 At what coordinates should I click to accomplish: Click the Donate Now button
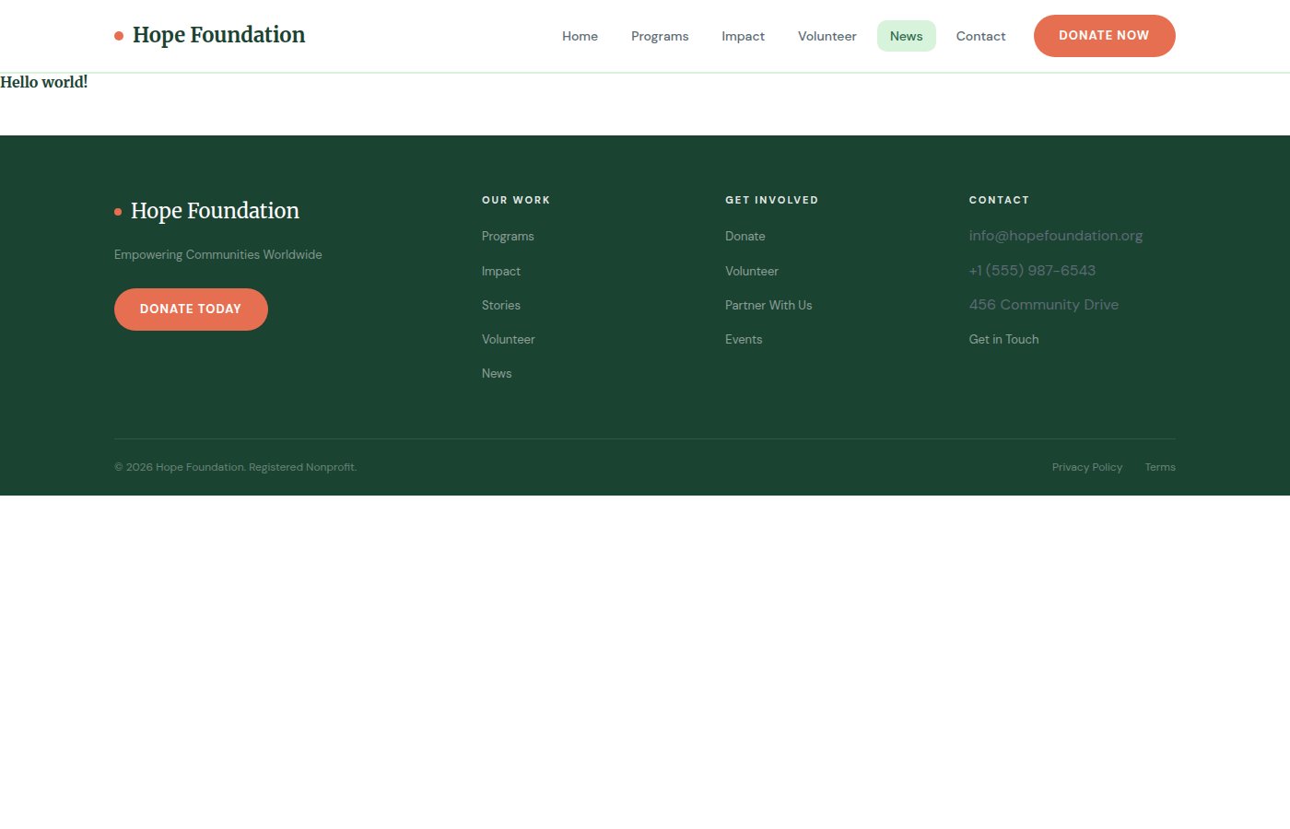[1104, 36]
